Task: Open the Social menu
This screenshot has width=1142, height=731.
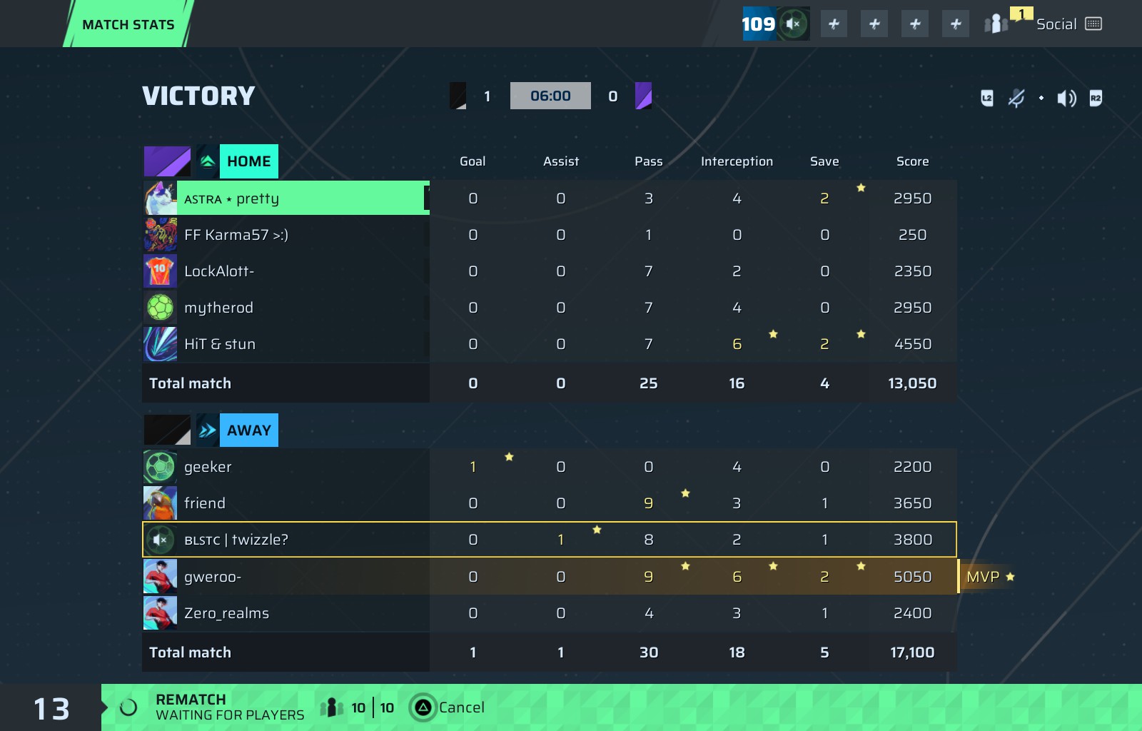Action: (x=1056, y=24)
